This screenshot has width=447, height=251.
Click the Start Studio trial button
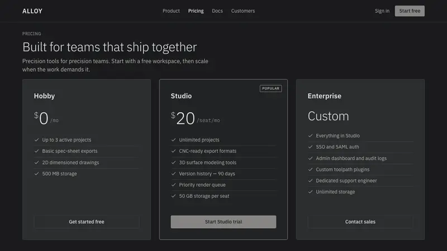(x=223, y=221)
